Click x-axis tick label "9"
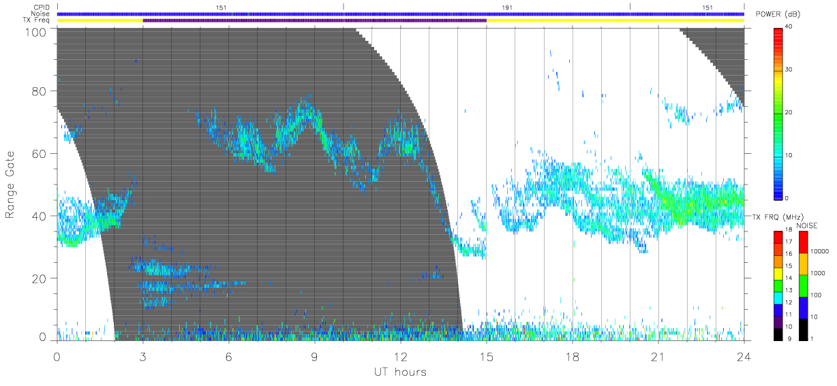 tap(315, 356)
